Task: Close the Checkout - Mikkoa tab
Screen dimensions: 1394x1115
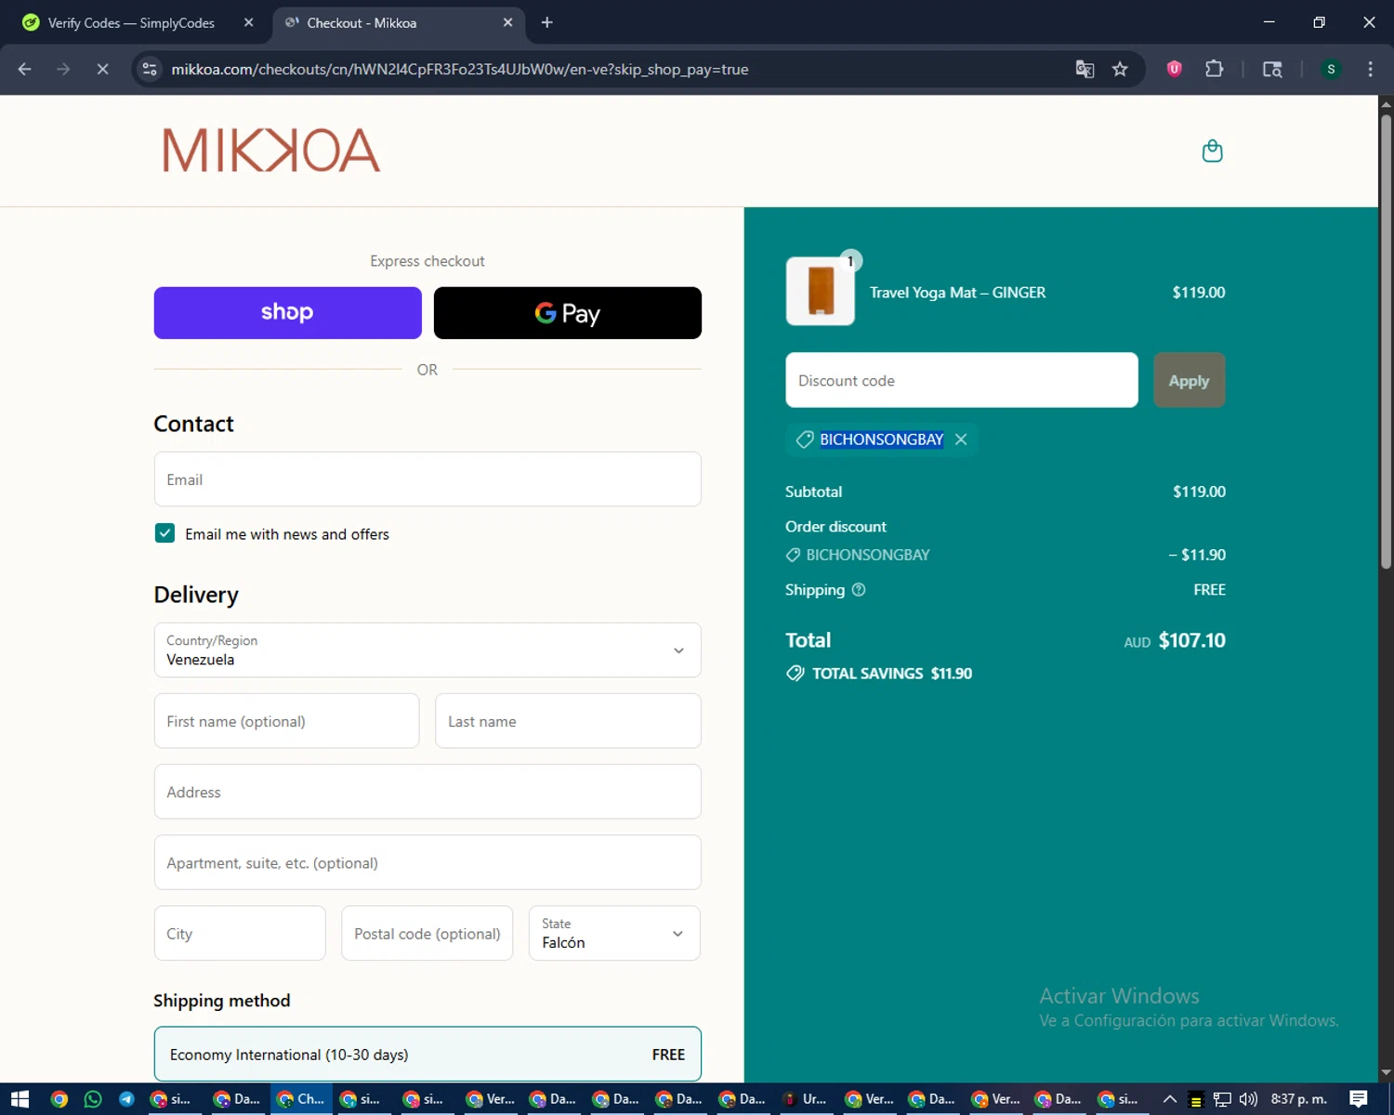Action: tap(507, 22)
